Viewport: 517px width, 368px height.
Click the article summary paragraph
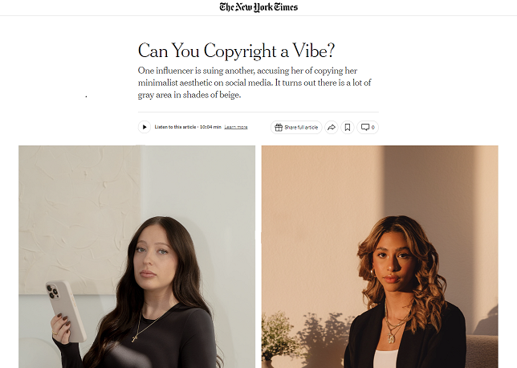(x=254, y=83)
